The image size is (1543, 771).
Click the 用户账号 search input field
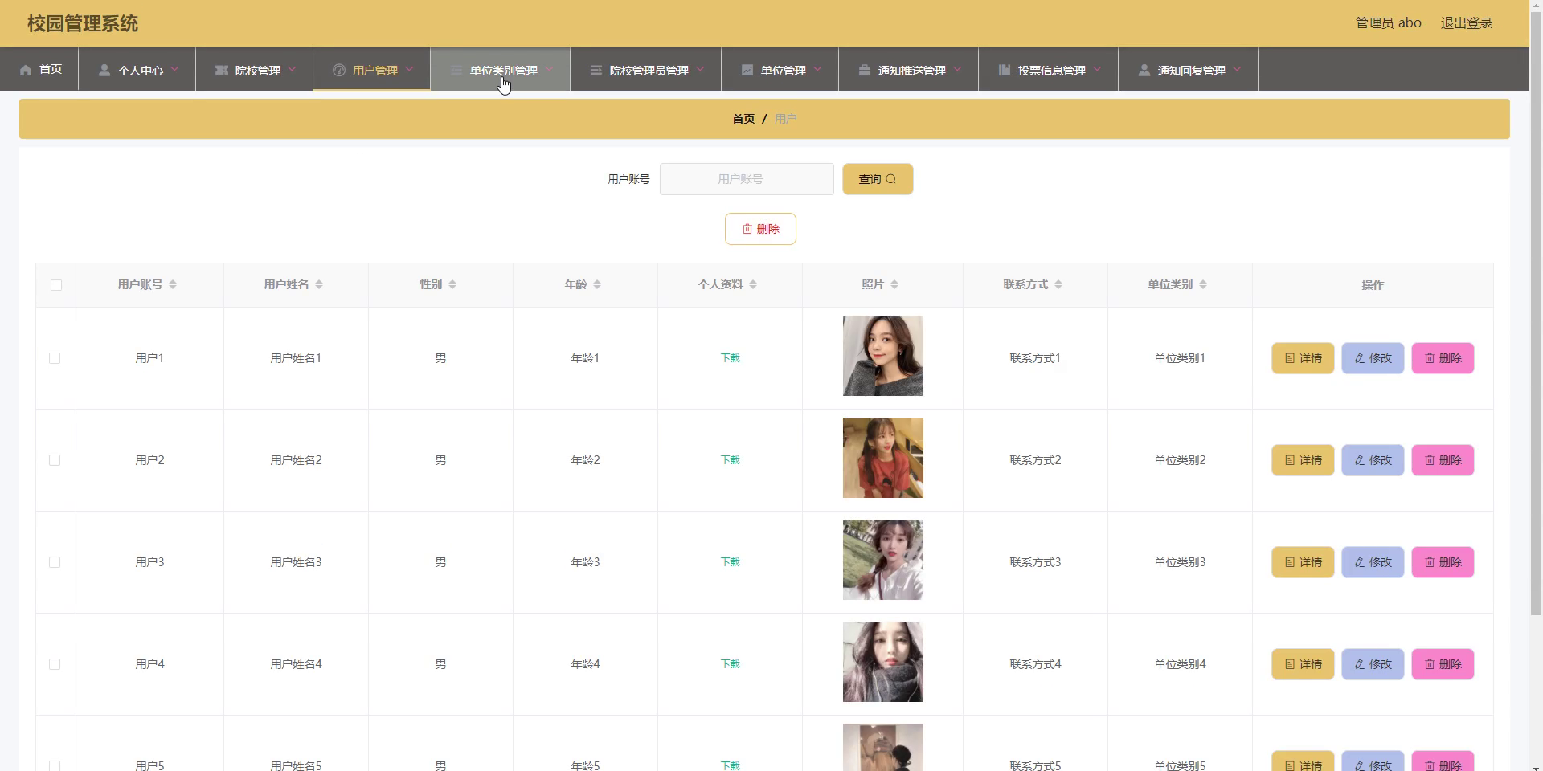coord(747,179)
